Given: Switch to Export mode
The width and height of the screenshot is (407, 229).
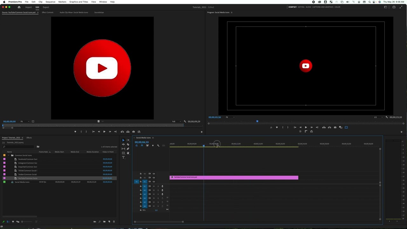Looking at the screenshot, I should point(46,7).
